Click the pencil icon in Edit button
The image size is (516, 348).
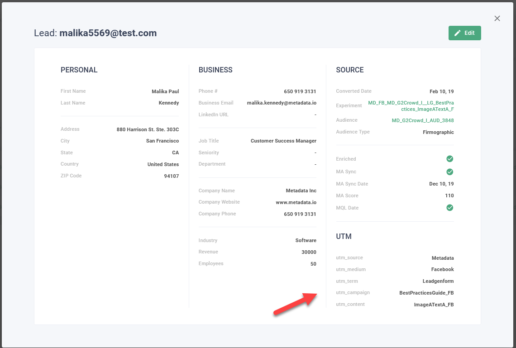458,33
